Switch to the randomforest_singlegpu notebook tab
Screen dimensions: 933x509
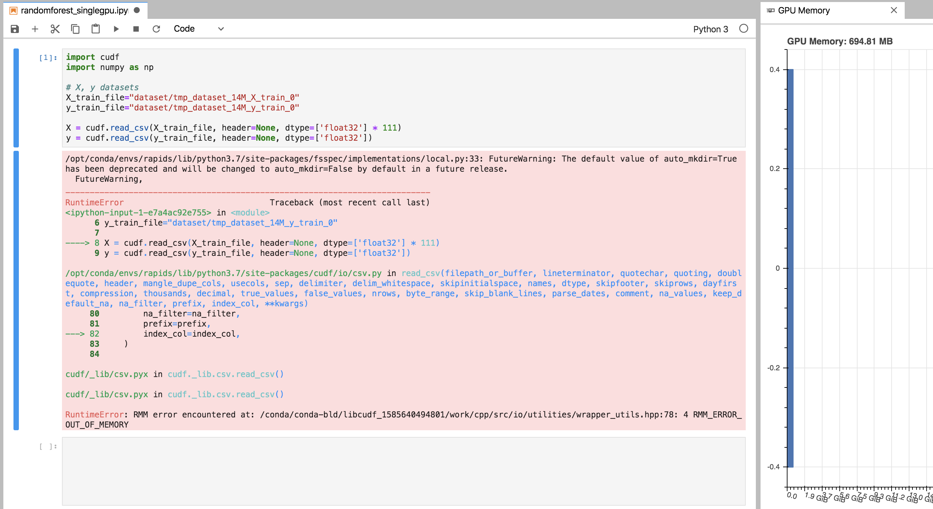(x=69, y=10)
